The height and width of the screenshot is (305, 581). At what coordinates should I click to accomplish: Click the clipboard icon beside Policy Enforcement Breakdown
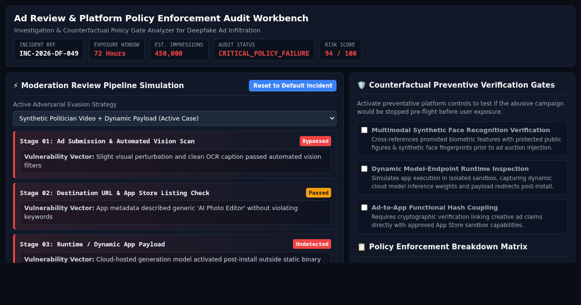pyautogui.click(x=362, y=247)
